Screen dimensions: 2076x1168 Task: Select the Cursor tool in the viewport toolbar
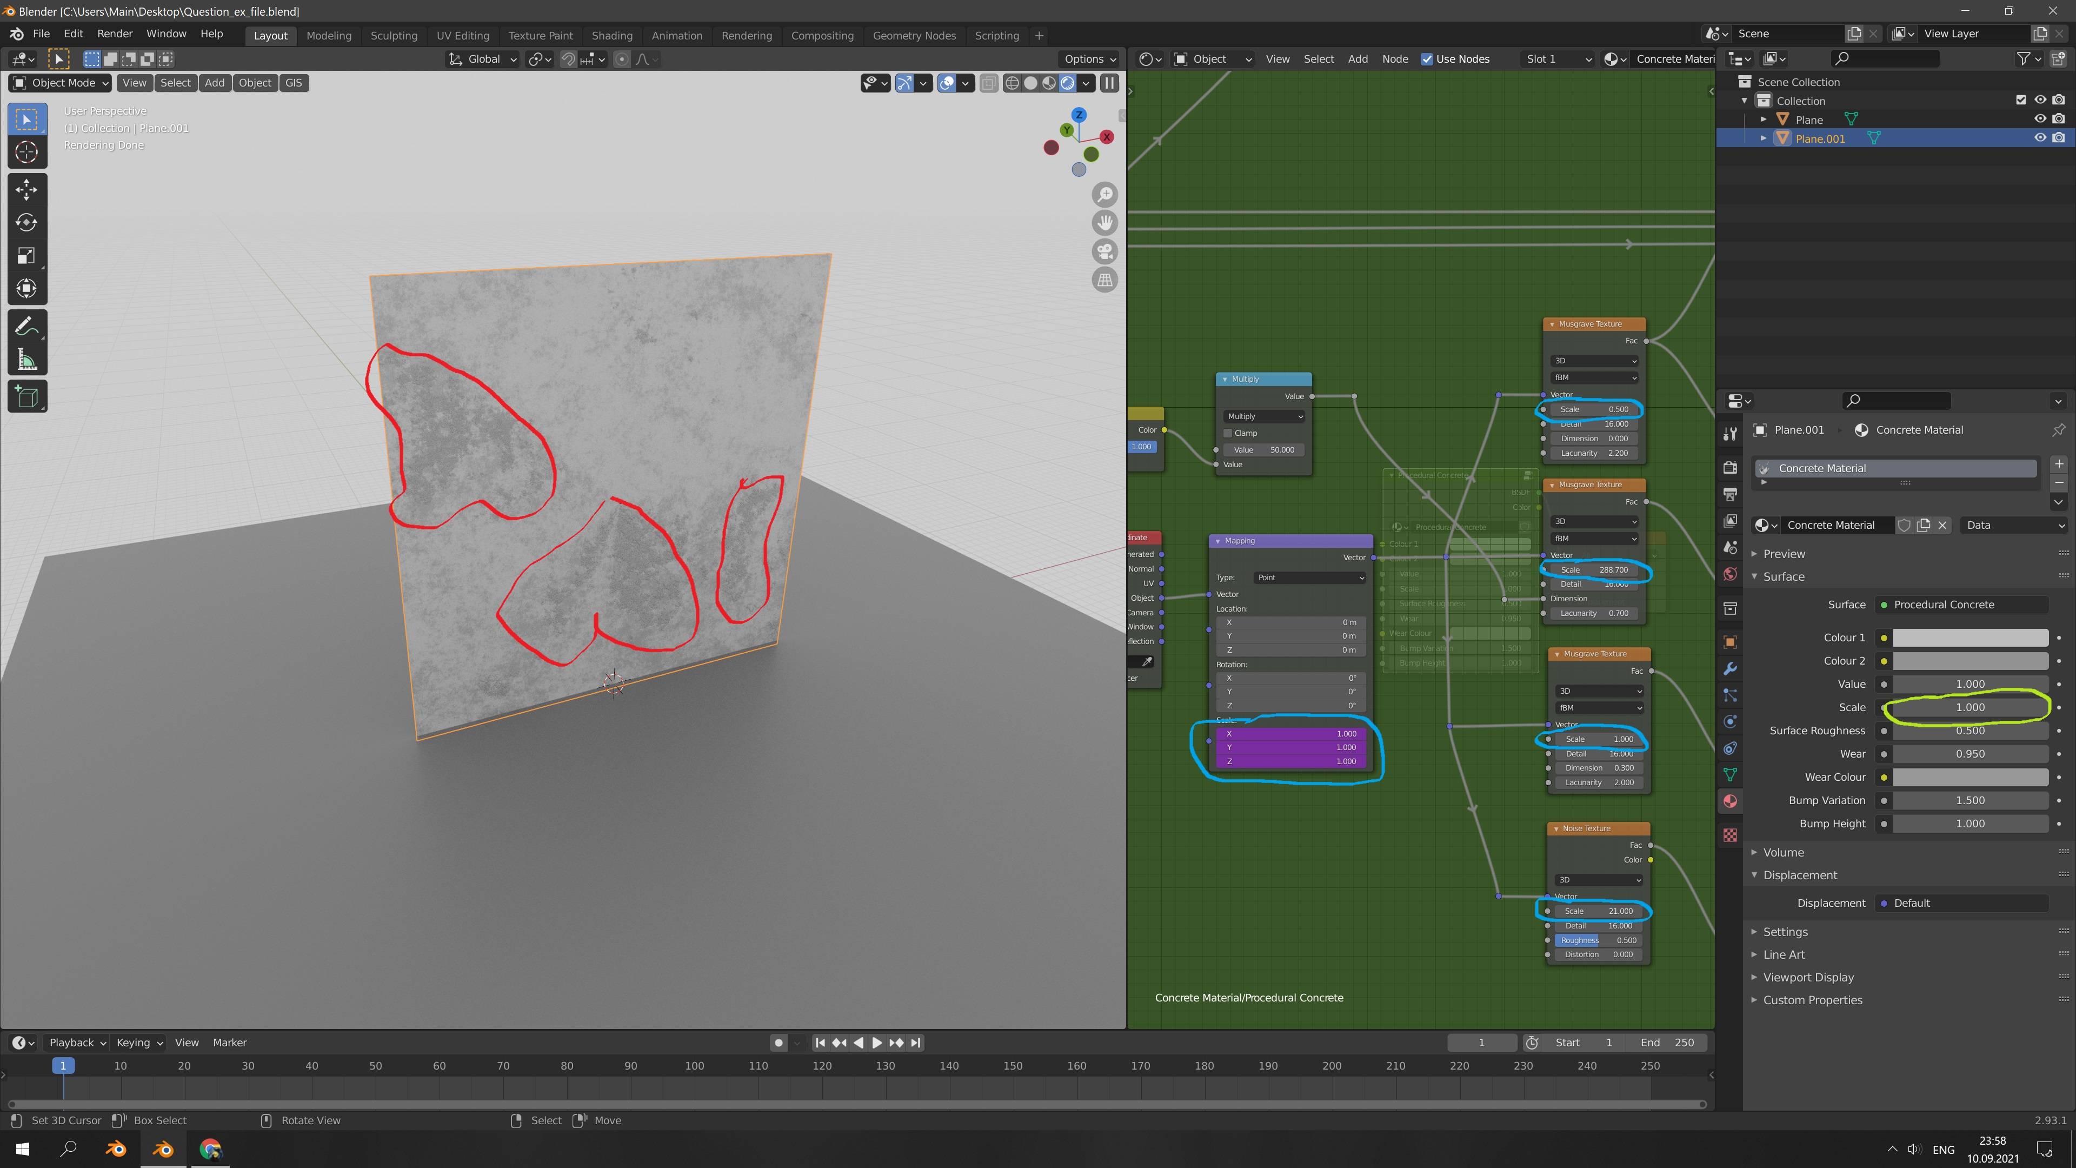click(26, 152)
